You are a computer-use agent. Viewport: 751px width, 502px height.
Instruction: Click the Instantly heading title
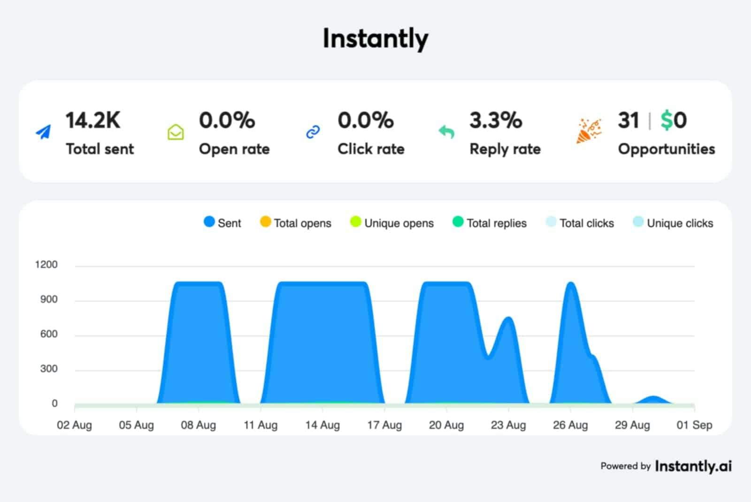[x=375, y=38]
